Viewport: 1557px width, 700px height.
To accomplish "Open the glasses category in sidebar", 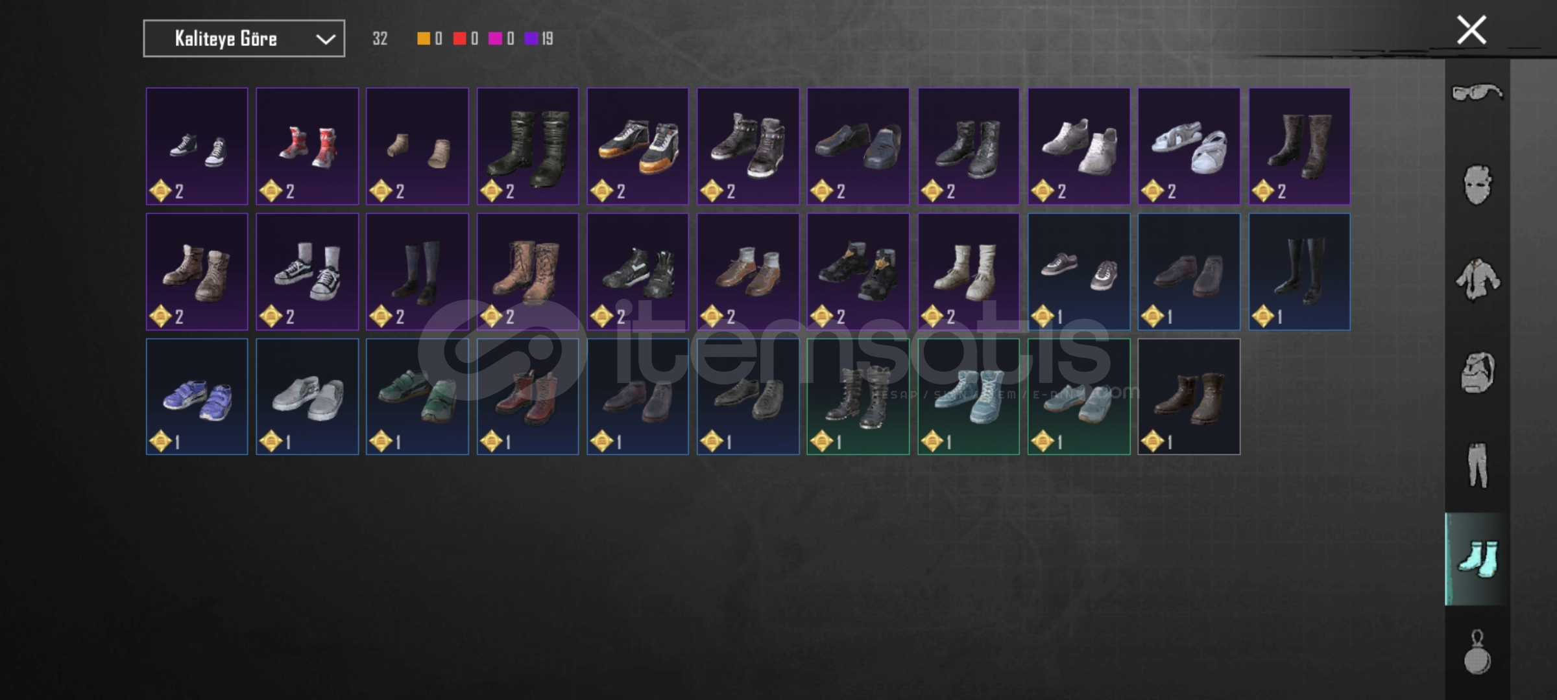I will click(x=1477, y=93).
